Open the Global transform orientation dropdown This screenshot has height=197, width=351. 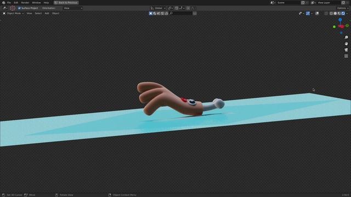tap(158, 8)
